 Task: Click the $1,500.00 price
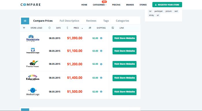click(74, 92)
